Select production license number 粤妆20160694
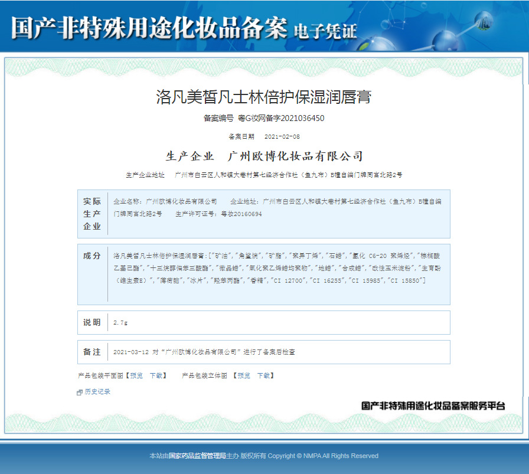529x474 pixels. [x=241, y=214]
